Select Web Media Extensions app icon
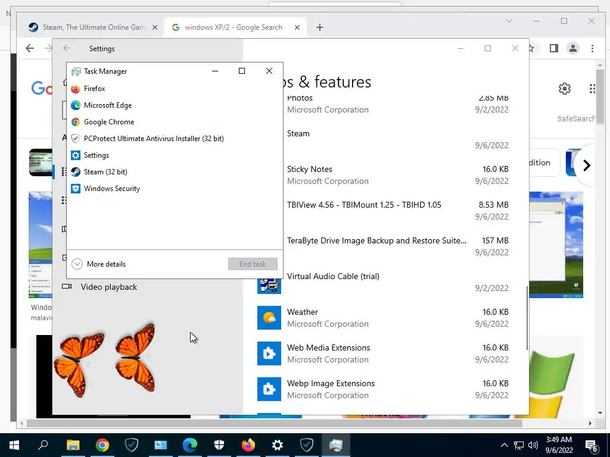 (269, 353)
